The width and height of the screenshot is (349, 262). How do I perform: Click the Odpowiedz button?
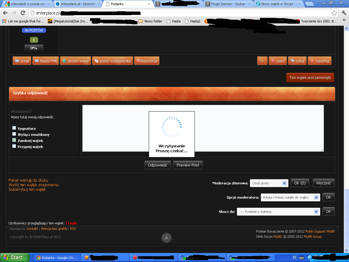158,165
